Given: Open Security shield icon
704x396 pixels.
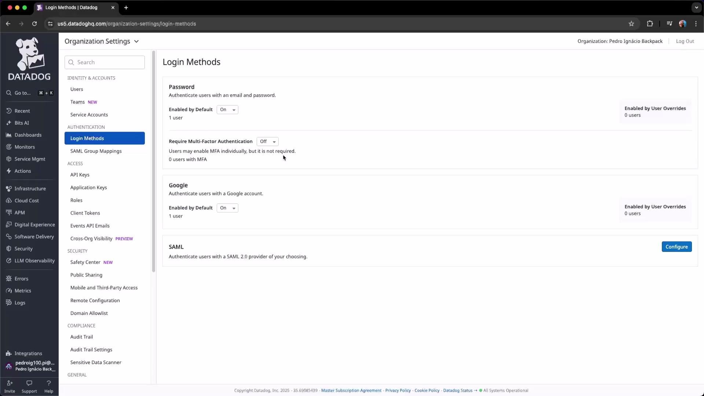Looking at the screenshot, I should pos(9,249).
